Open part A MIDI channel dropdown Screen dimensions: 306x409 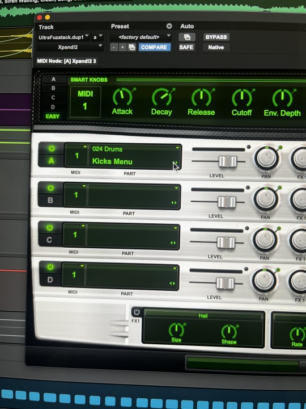[x=76, y=156]
